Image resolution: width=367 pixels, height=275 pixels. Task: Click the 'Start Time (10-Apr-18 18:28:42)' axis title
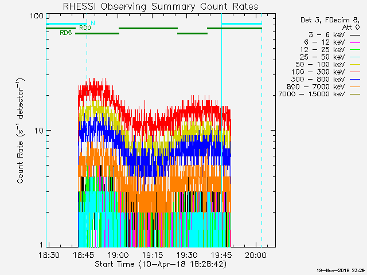point(161,264)
